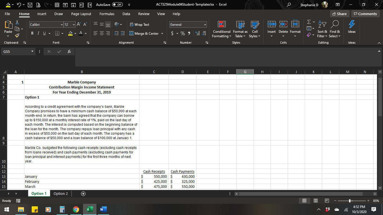This screenshot has height=215, width=383.
Task: Toggle Bottom Align button
Action: pyautogui.click(x=108, y=25)
